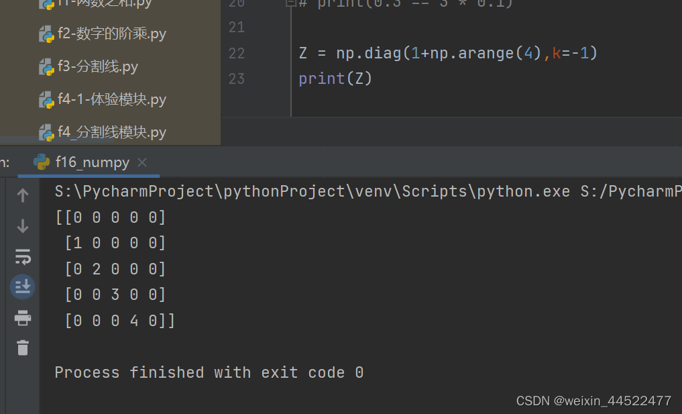Viewport: 682px width, 414px height.
Task: Click the Python icon on the f16_numpy tab
Action: pos(42,162)
